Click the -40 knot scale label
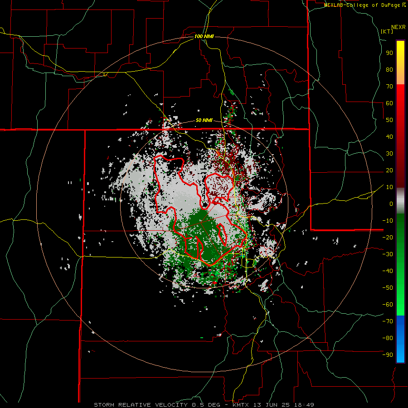 (388, 271)
